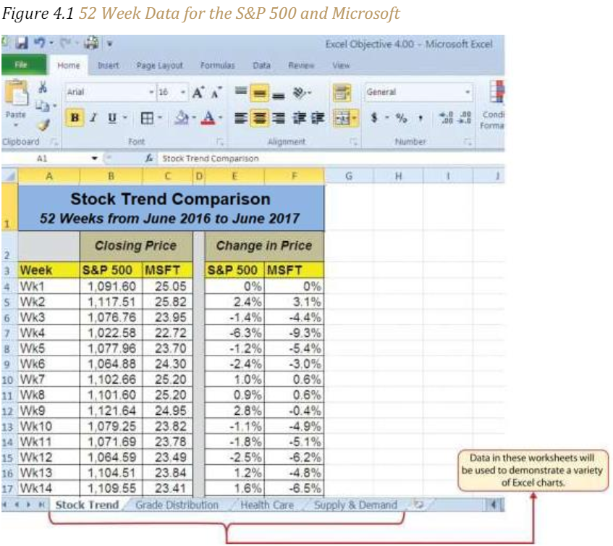Image resolution: width=613 pixels, height=546 pixels.
Task: Switch to the Data ribbon tab
Action: coord(261,65)
